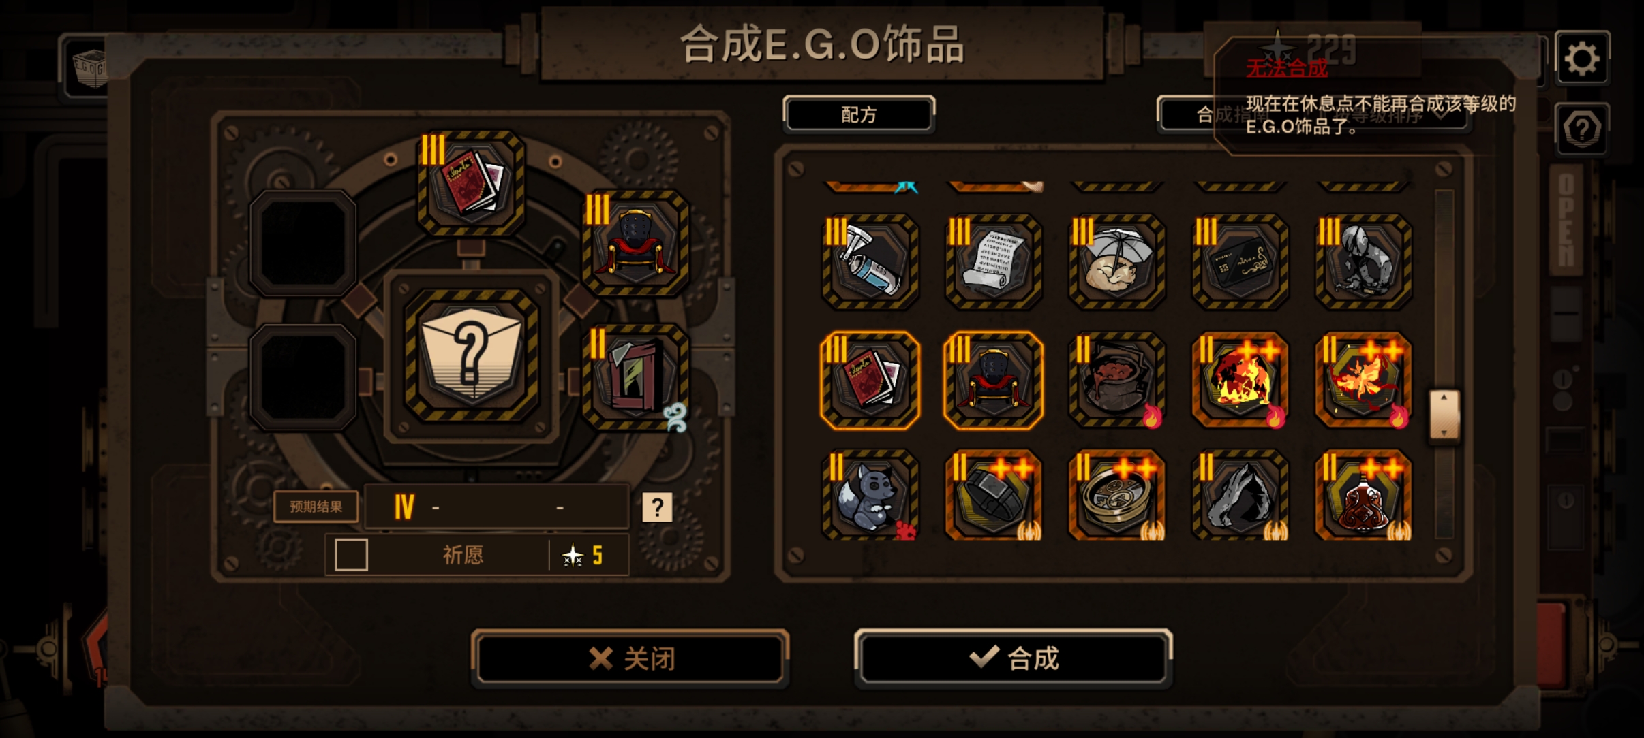Remove the red book from fusion slot
Screen dimensions: 1644x738
point(471,182)
